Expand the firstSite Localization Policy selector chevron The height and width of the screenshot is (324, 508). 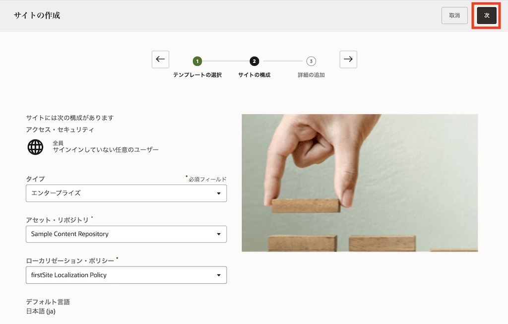coord(218,275)
